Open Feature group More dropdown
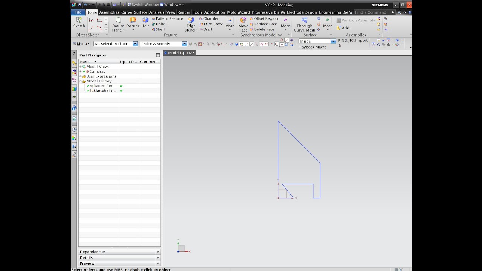Screen dimensions: 482x271 point(230,24)
